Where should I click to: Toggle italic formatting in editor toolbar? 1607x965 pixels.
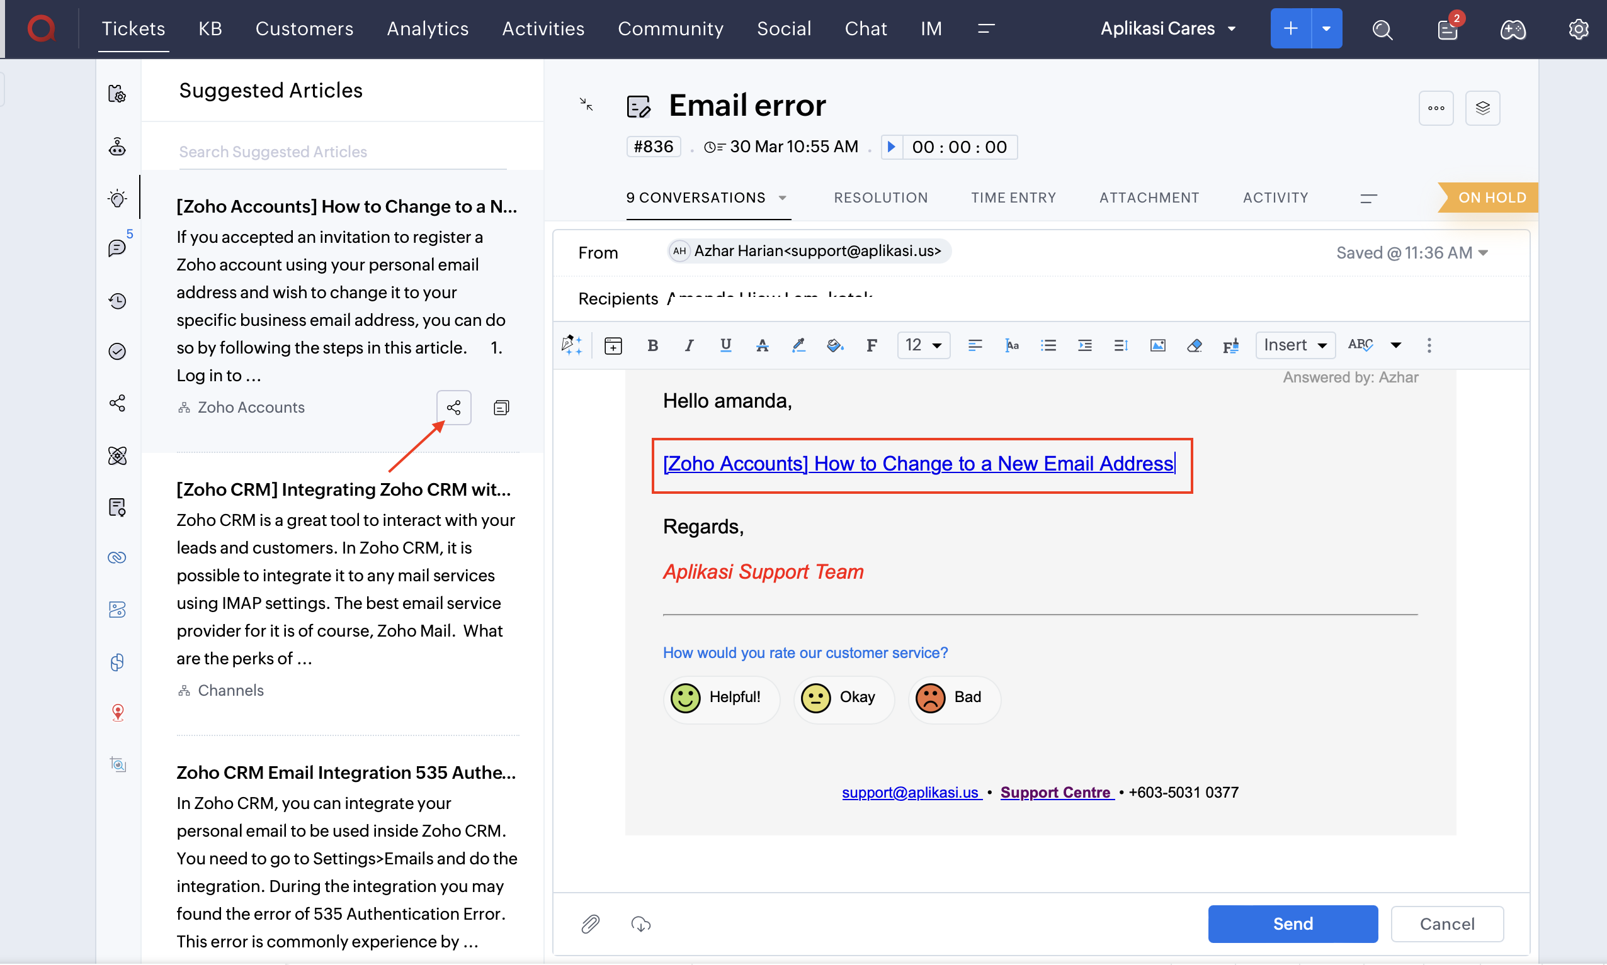pyautogui.click(x=690, y=345)
